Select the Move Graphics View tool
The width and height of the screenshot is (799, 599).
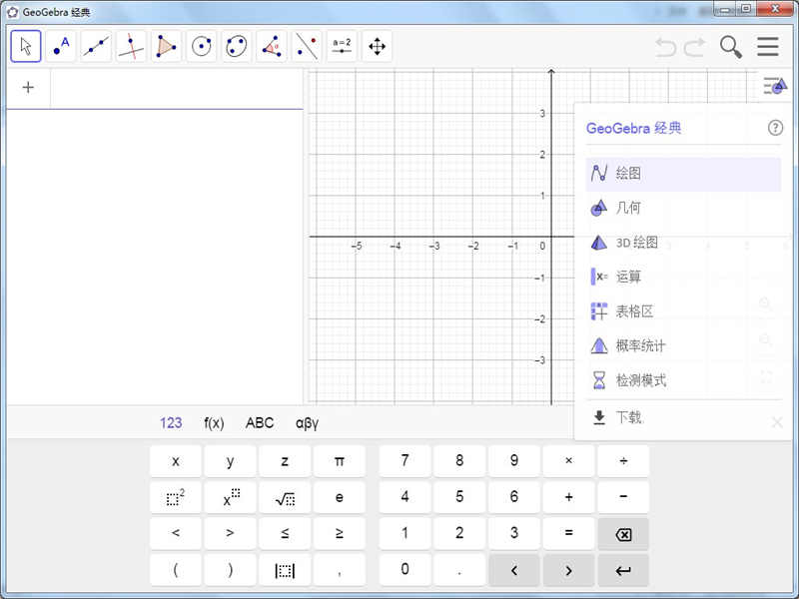377,45
